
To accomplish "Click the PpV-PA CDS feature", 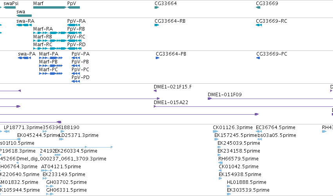I will 76,58.
